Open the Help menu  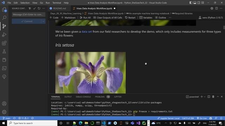coord(66,3)
